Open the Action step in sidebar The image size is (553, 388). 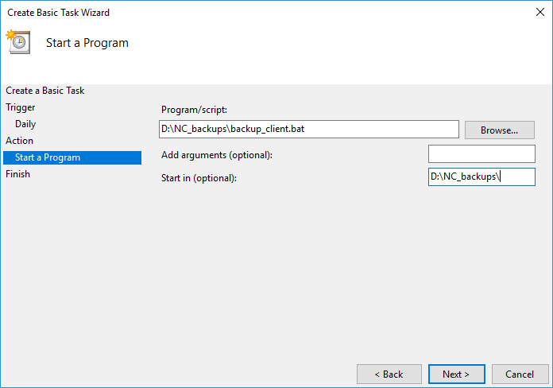(19, 141)
